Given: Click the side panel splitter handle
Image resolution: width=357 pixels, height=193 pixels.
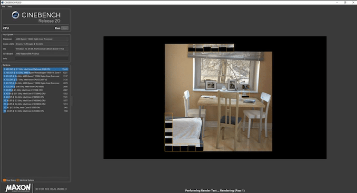Looking at the screenshot, I should tap(72, 101).
